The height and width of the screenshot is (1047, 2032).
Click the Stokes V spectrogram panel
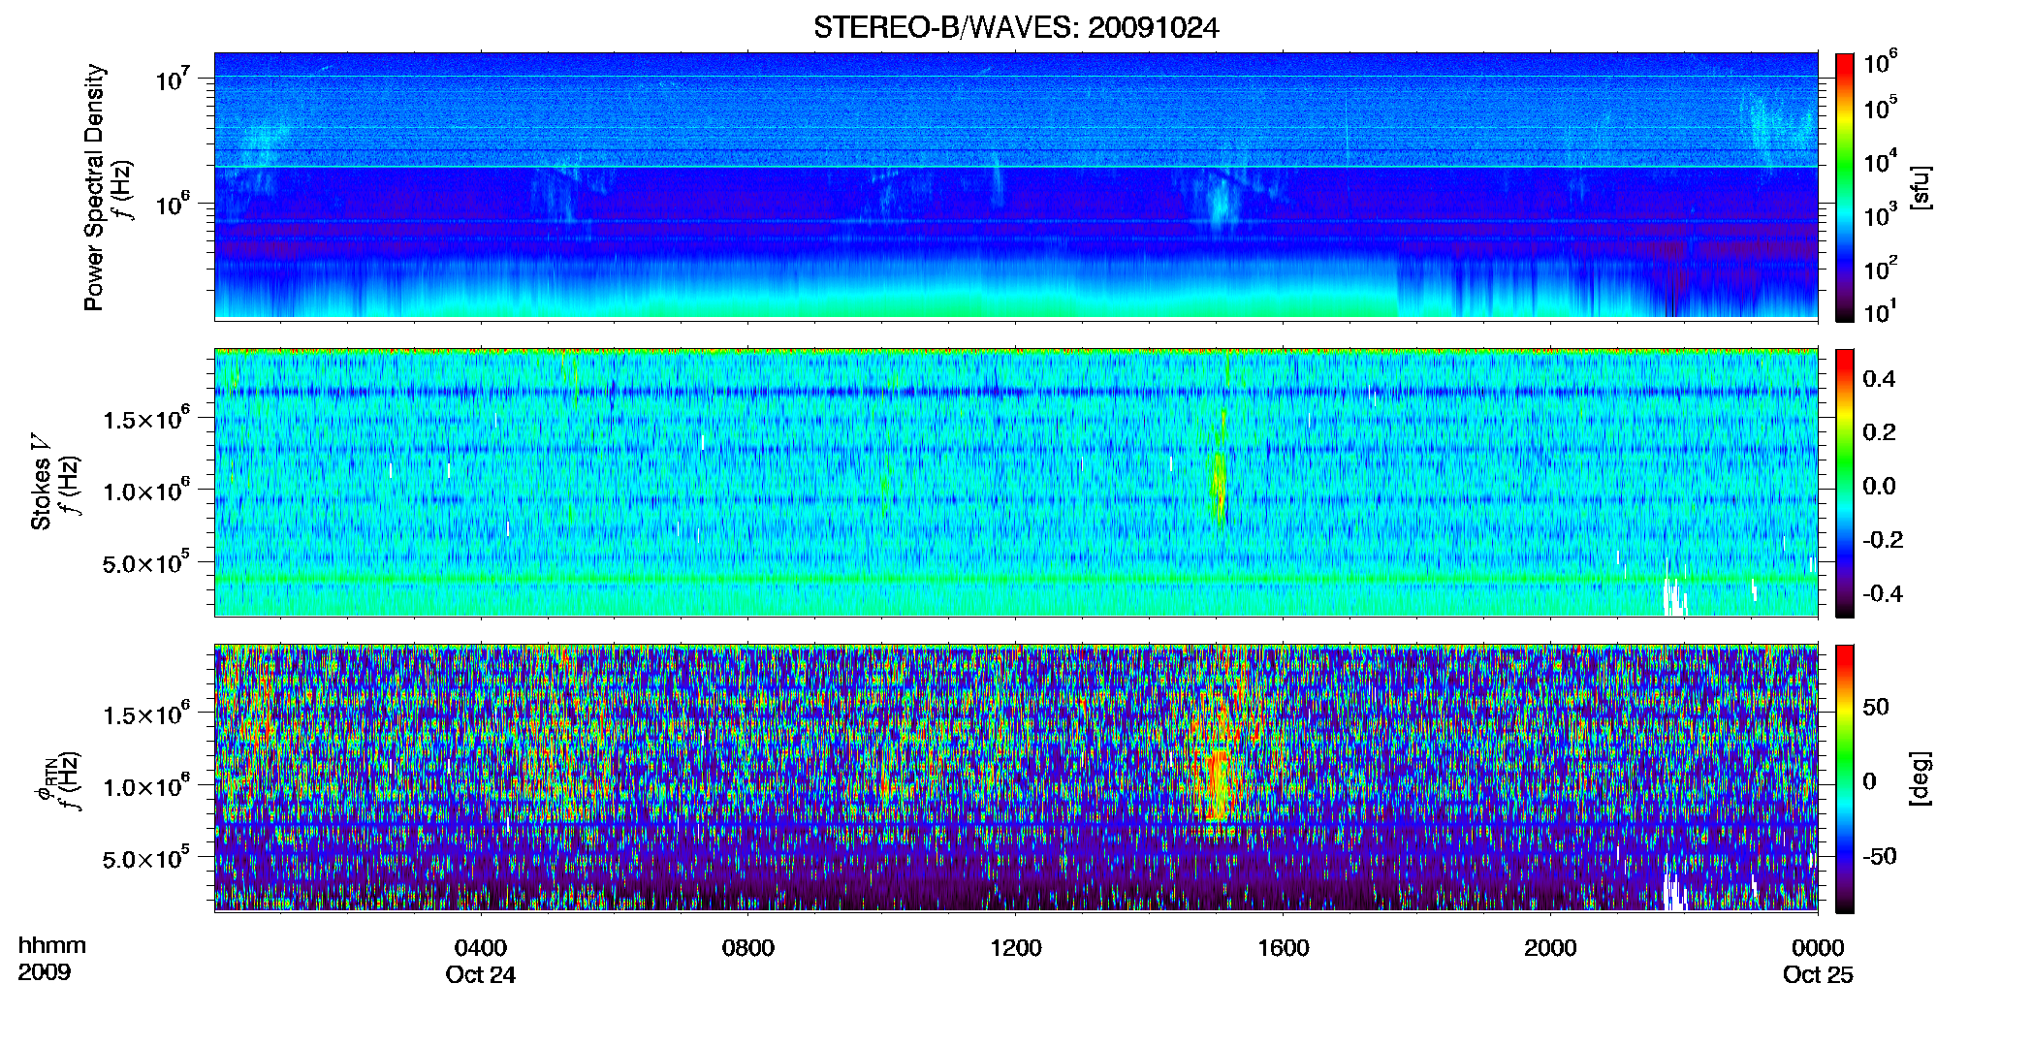tap(1016, 482)
